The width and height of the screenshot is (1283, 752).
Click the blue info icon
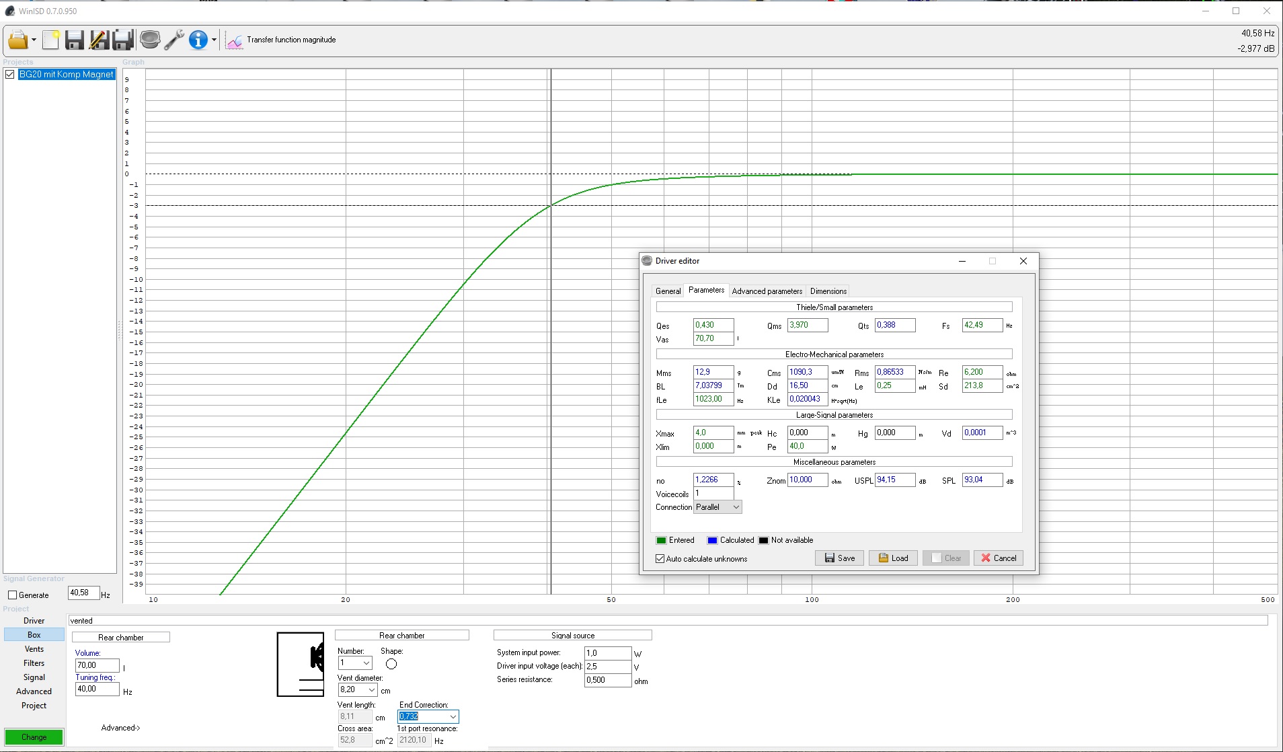pos(198,40)
